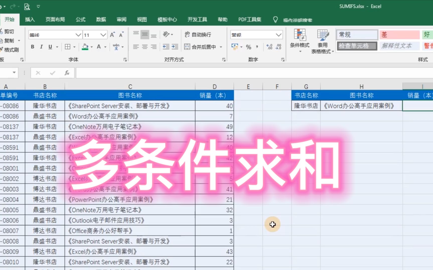Center text horizontally
The width and height of the screenshot is (433, 270).
(145, 47)
